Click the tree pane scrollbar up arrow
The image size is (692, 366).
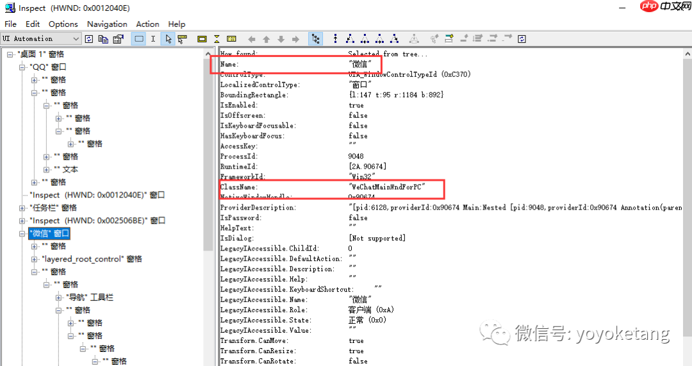point(208,54)
